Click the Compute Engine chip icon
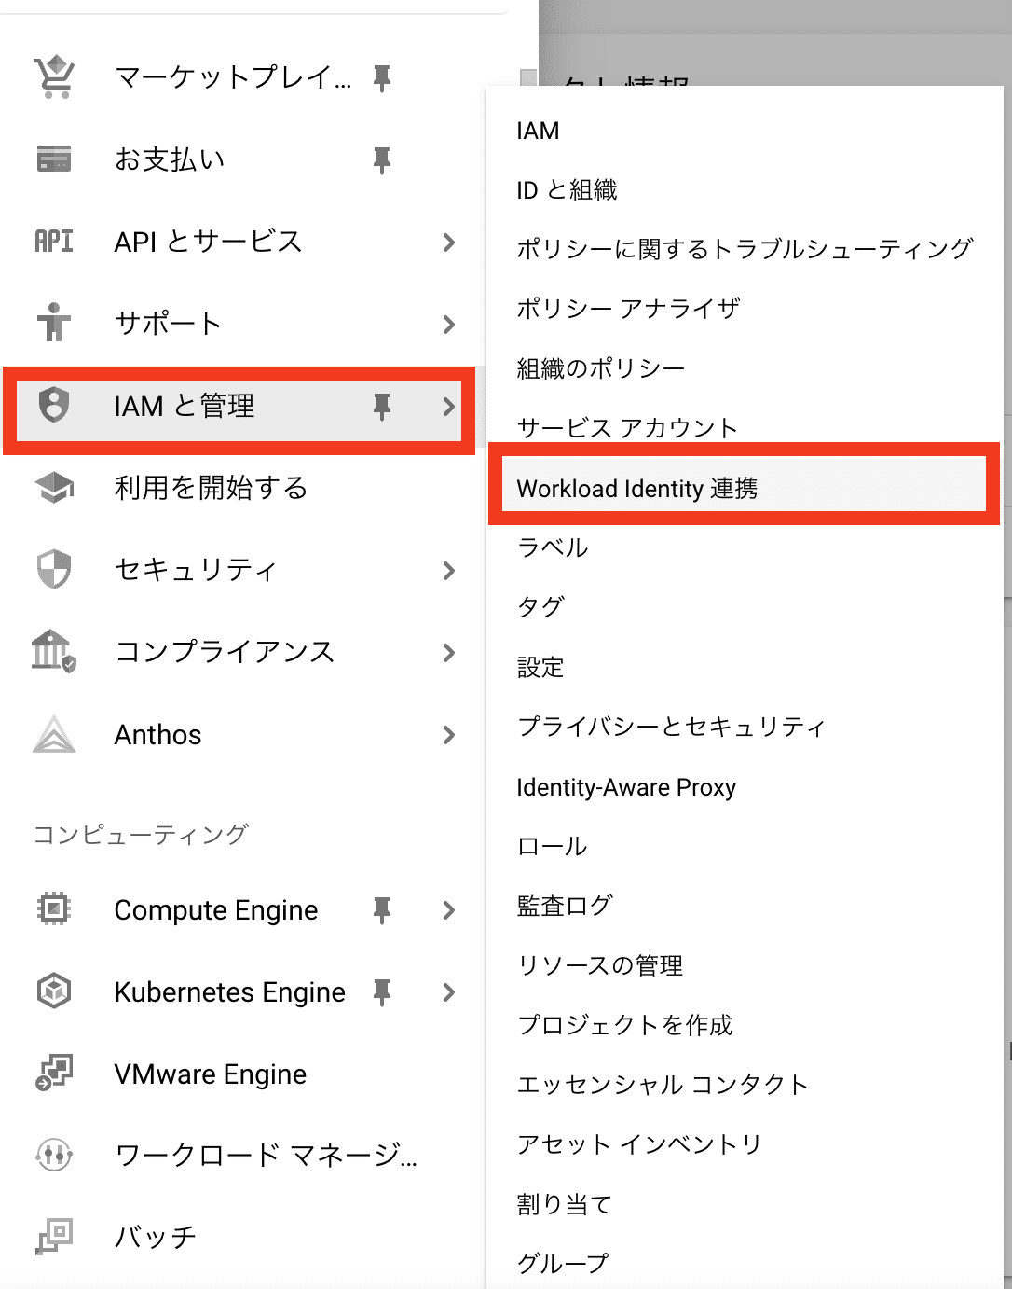Viewport: 1012px width, 1289px height. [x=53, y=909]
